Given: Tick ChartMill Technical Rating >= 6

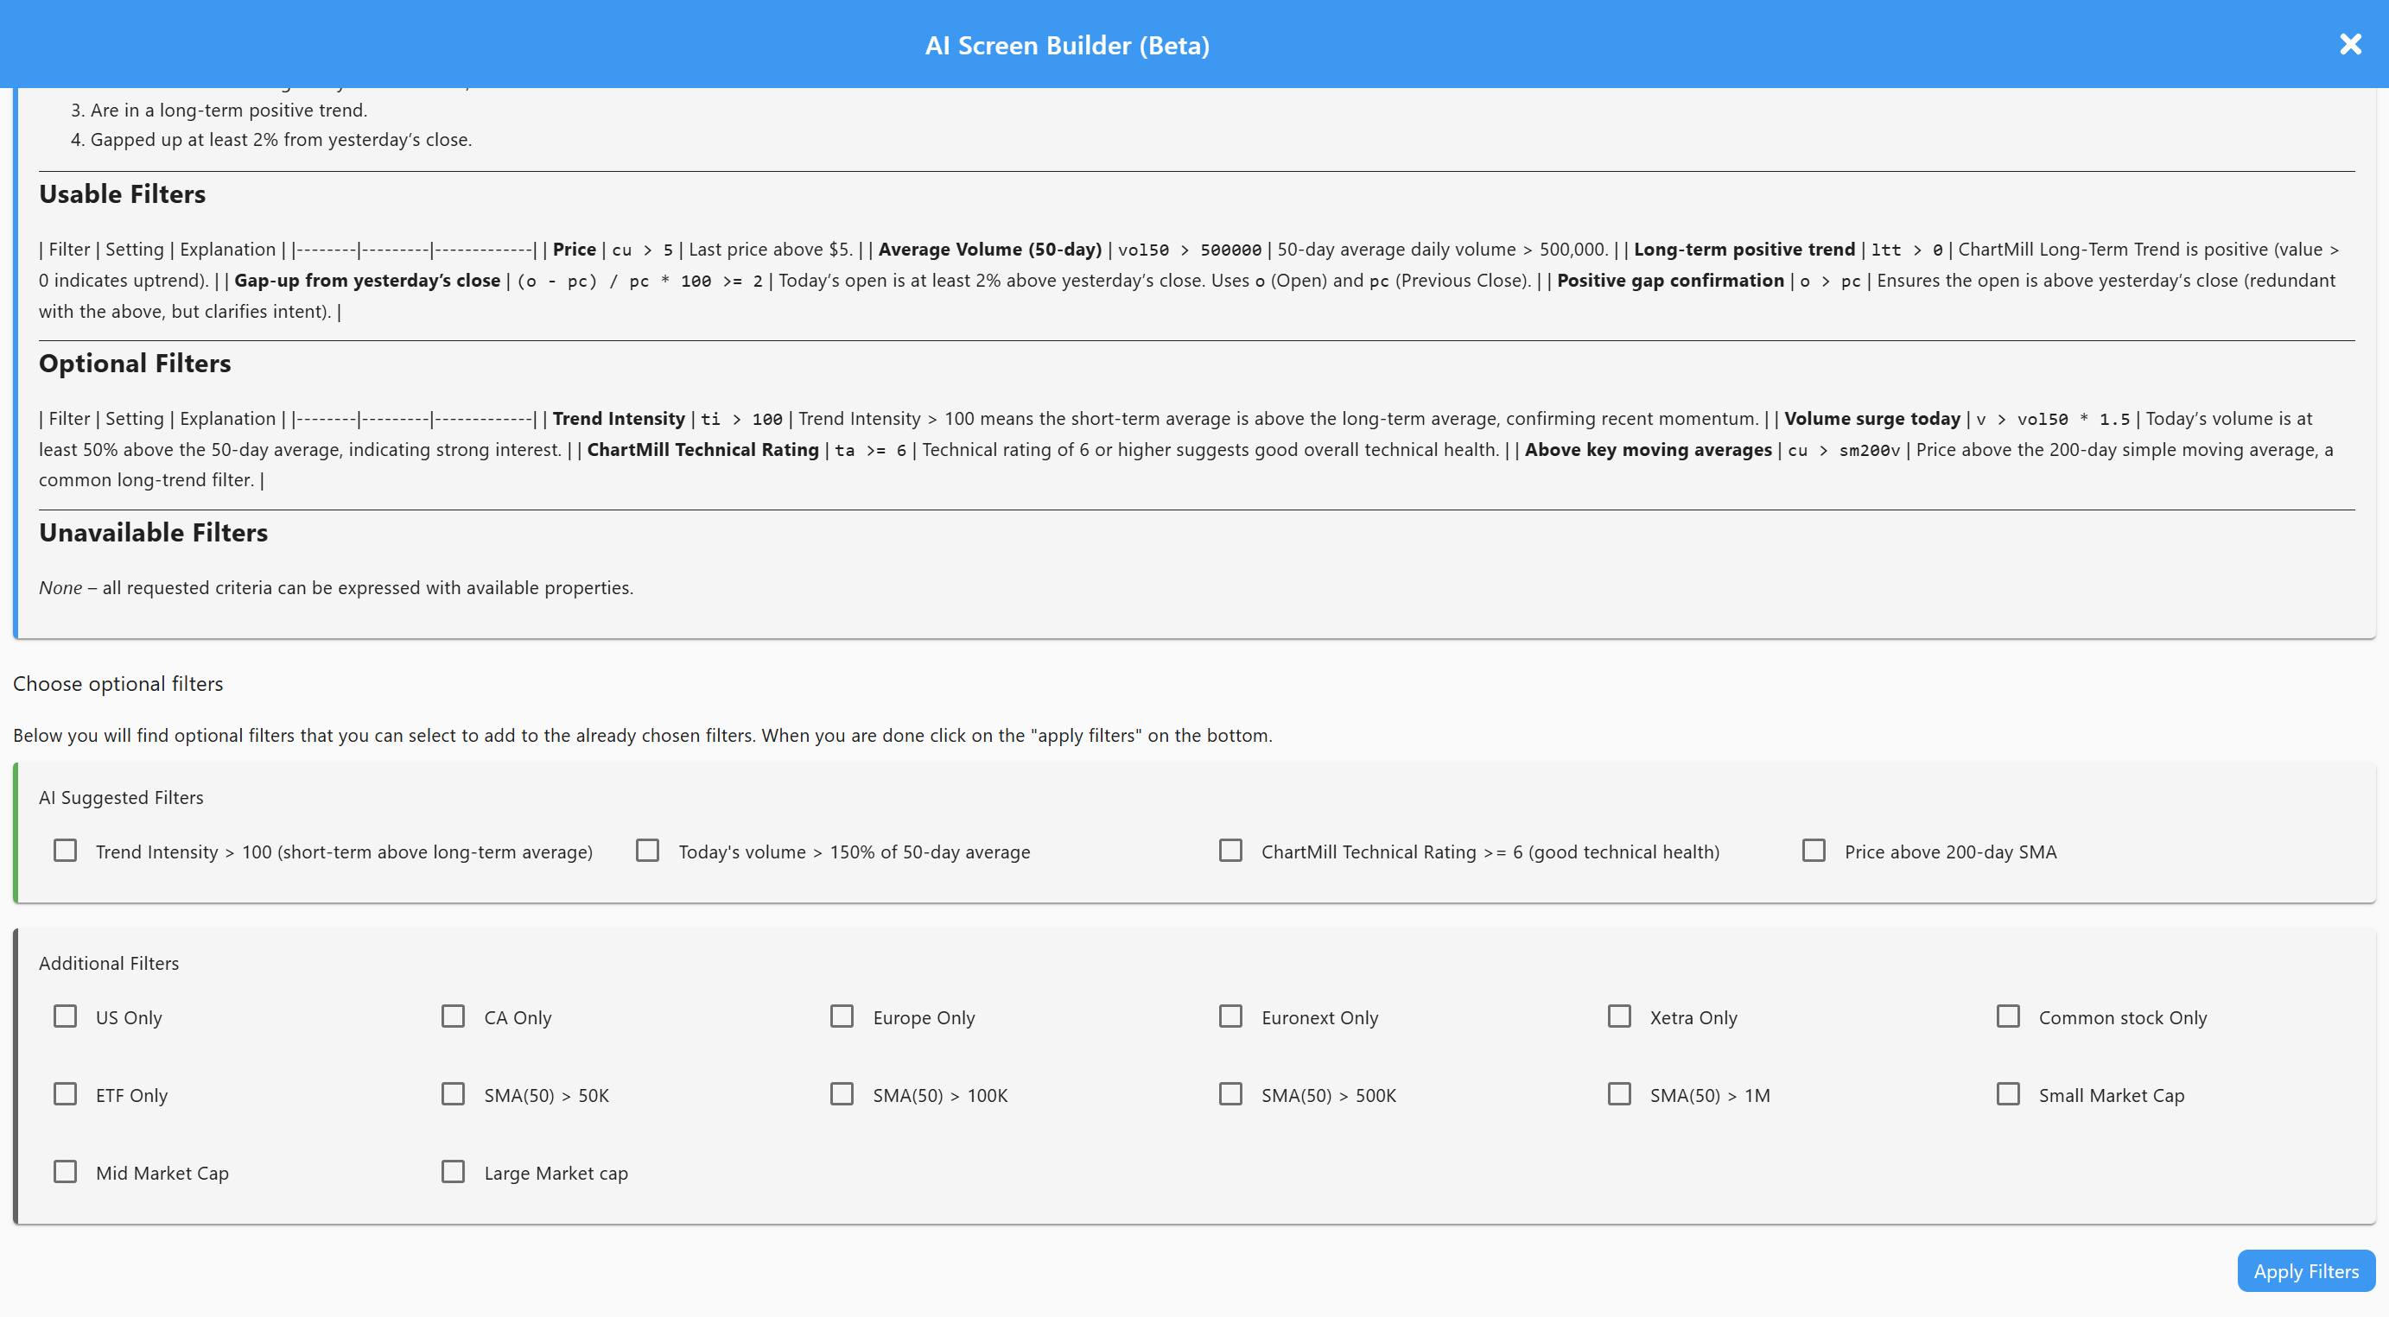Looking at the screenshot, I should 1229,850.
